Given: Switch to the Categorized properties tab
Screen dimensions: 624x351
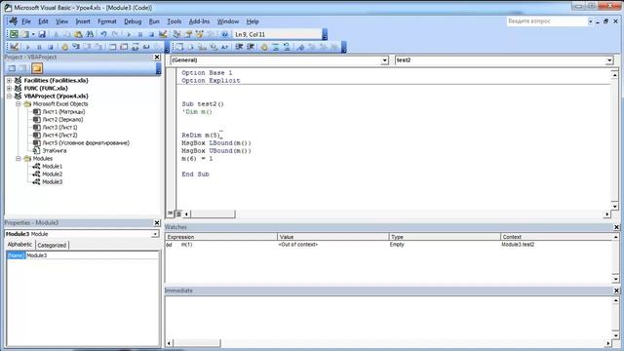Looking at the screenshot, I should (x=52, y=245).
